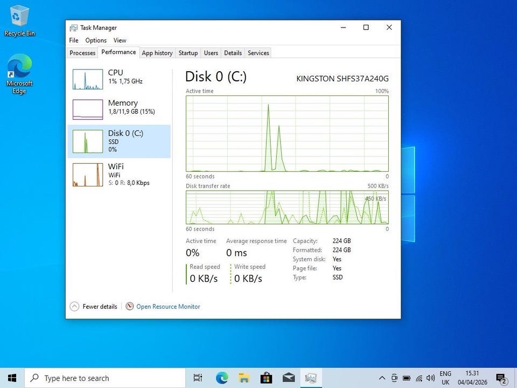Screen dimensions: 517x388
Task: Click the Fewer details label
Action: [x=100, y=307]
